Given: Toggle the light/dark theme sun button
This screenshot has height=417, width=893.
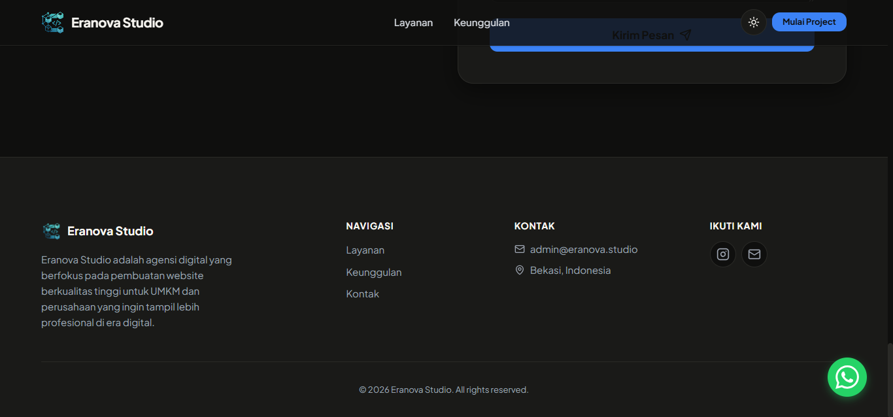Looking at the screenshot, I should pos(754,22).
